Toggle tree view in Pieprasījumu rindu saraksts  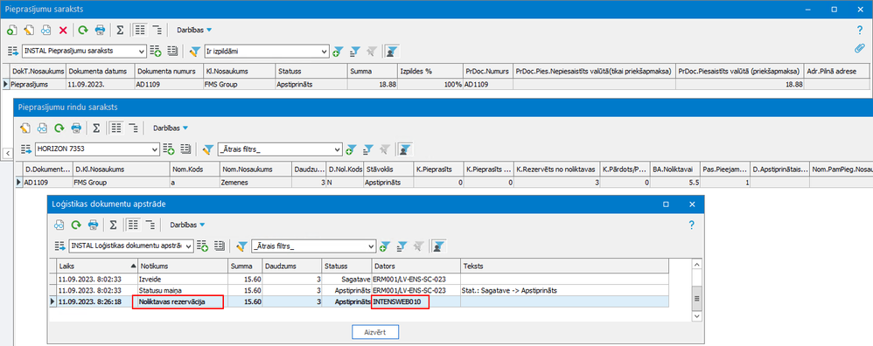point(133,128)
